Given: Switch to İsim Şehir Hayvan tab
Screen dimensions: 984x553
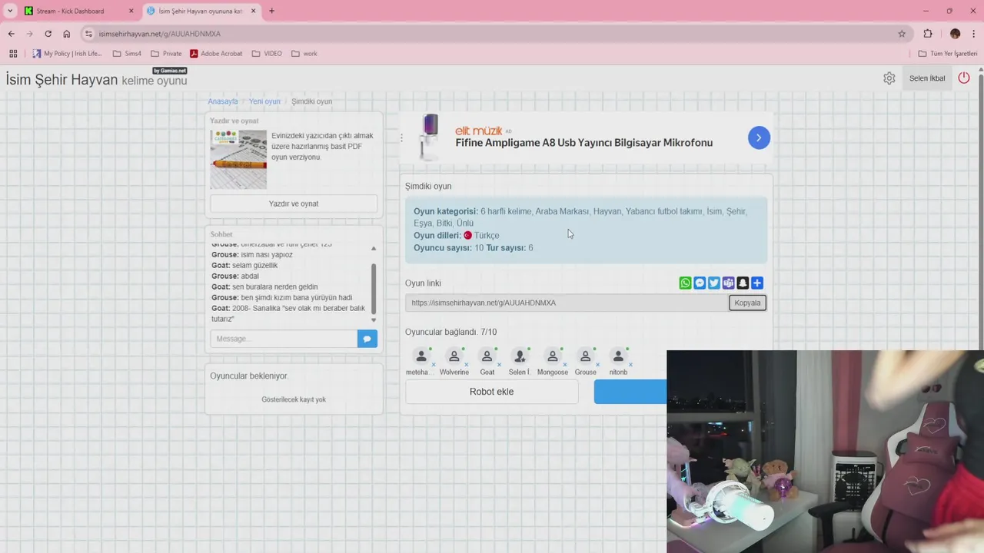Looking at the screenshot, I should (201, 11).
